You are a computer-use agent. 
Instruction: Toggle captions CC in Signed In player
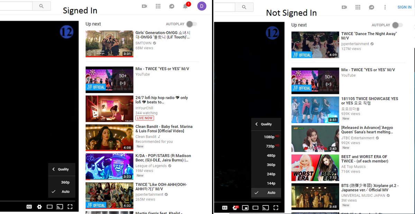tap(29, 207)
